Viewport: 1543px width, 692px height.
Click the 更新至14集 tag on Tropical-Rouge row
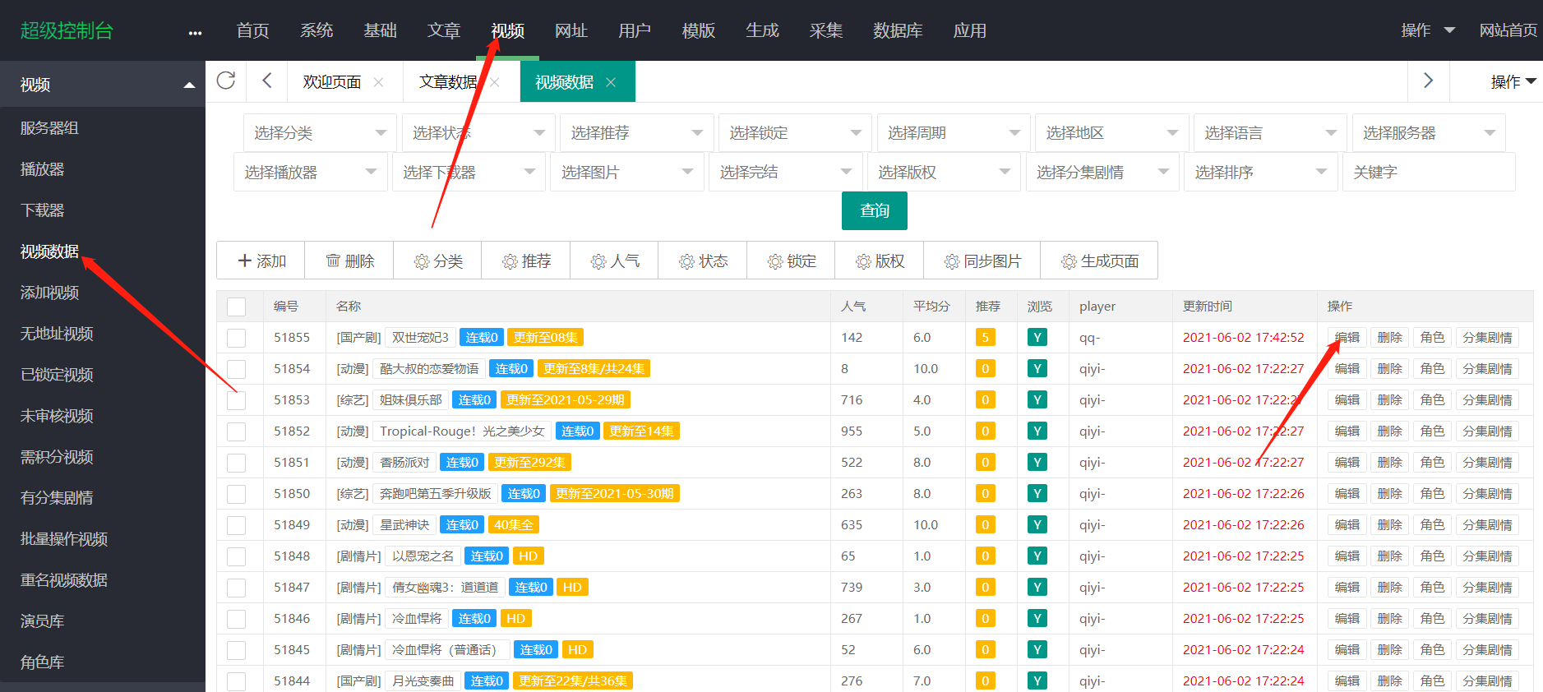(641, 431)
